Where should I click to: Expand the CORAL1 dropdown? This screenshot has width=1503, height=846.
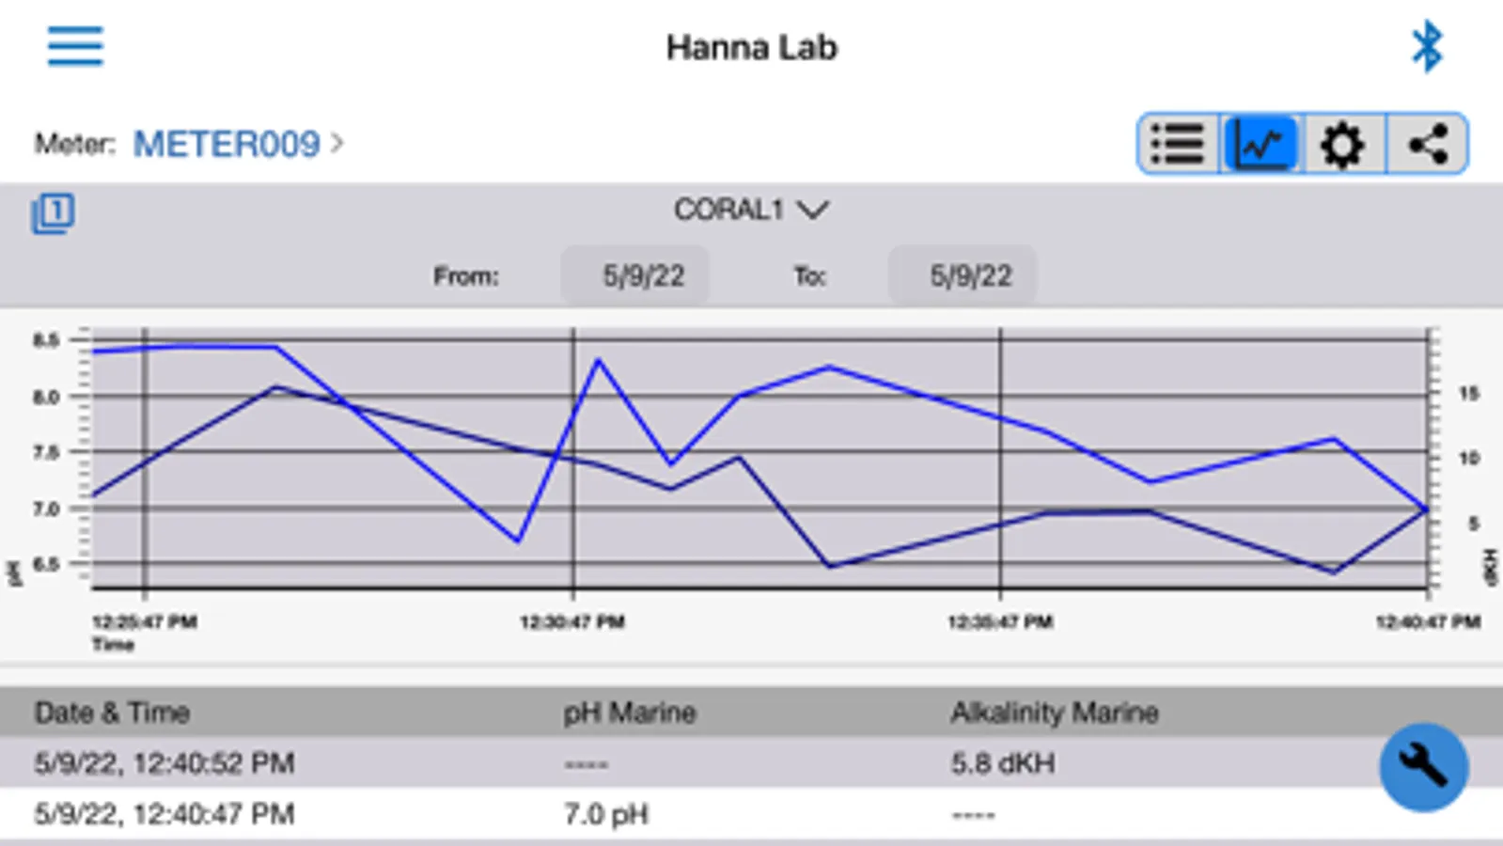pos(751,210)
